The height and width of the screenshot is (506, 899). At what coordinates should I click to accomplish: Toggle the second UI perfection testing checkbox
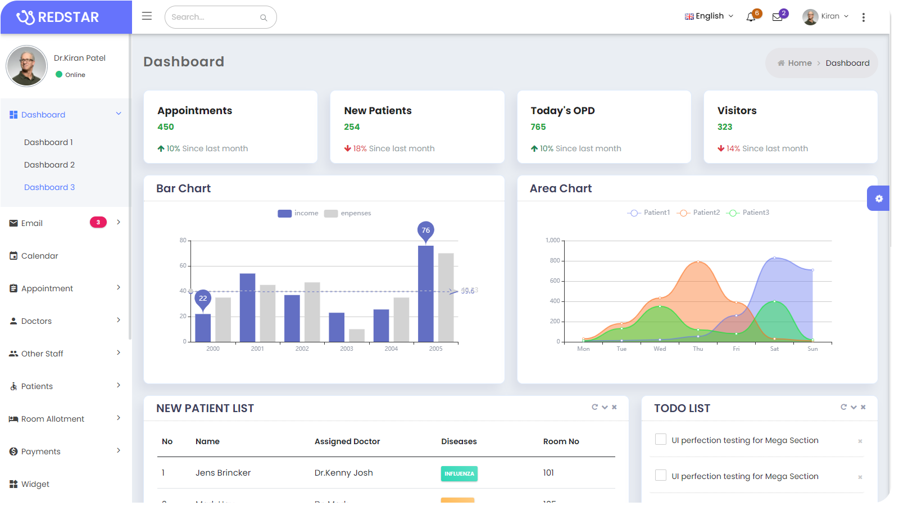pyautogui.click(x=660, y=475)
